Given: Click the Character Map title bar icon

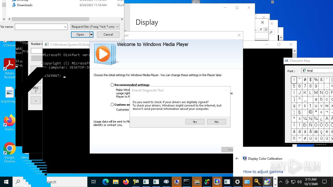Looking at the screenshot, I should click(x=286, y=61).
